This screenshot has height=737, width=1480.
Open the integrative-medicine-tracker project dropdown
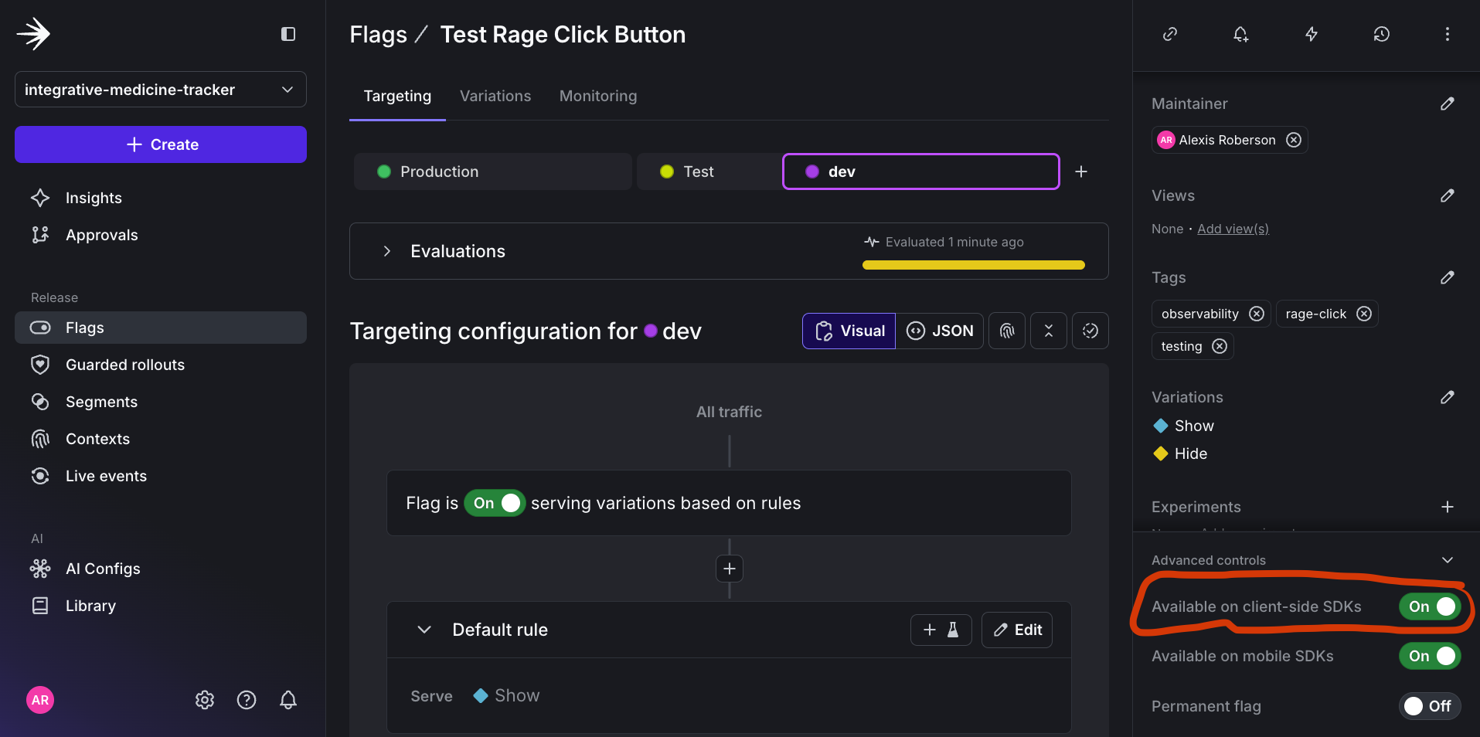click(159, 90)
